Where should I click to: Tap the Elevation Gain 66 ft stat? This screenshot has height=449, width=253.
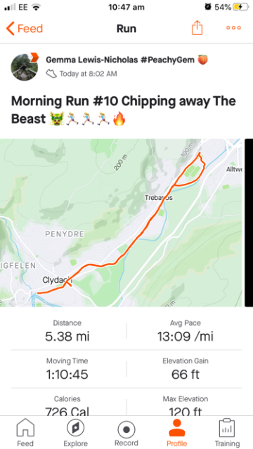tap(186, 369)
